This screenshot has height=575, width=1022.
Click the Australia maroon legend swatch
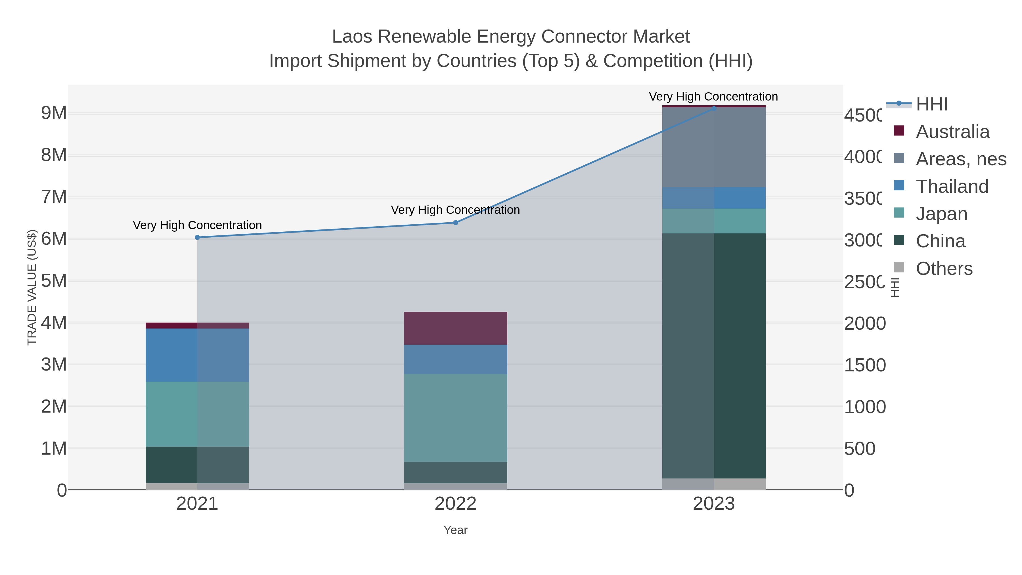899,131
